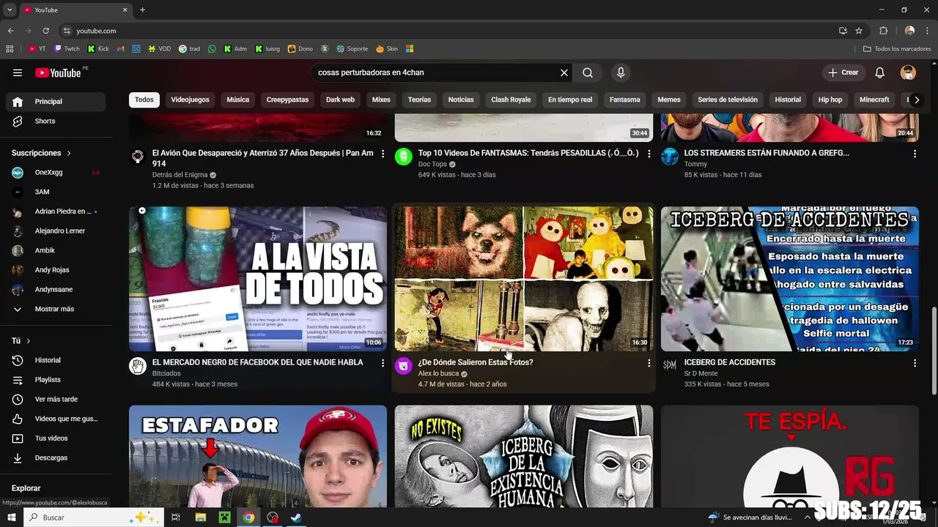The height and width of the screenshot is (527, 938).
Task: Select the Todos chip
Action: (x=144, y=100)
